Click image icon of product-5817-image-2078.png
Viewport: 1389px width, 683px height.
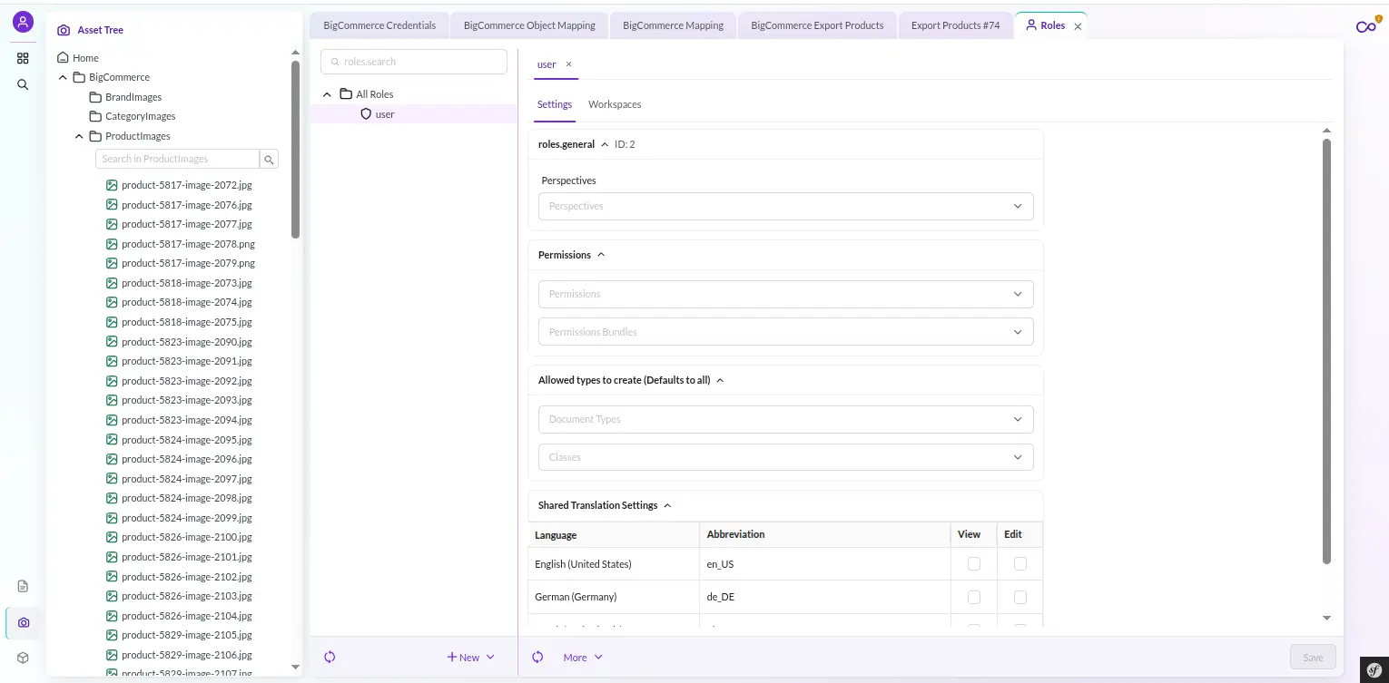112,243
